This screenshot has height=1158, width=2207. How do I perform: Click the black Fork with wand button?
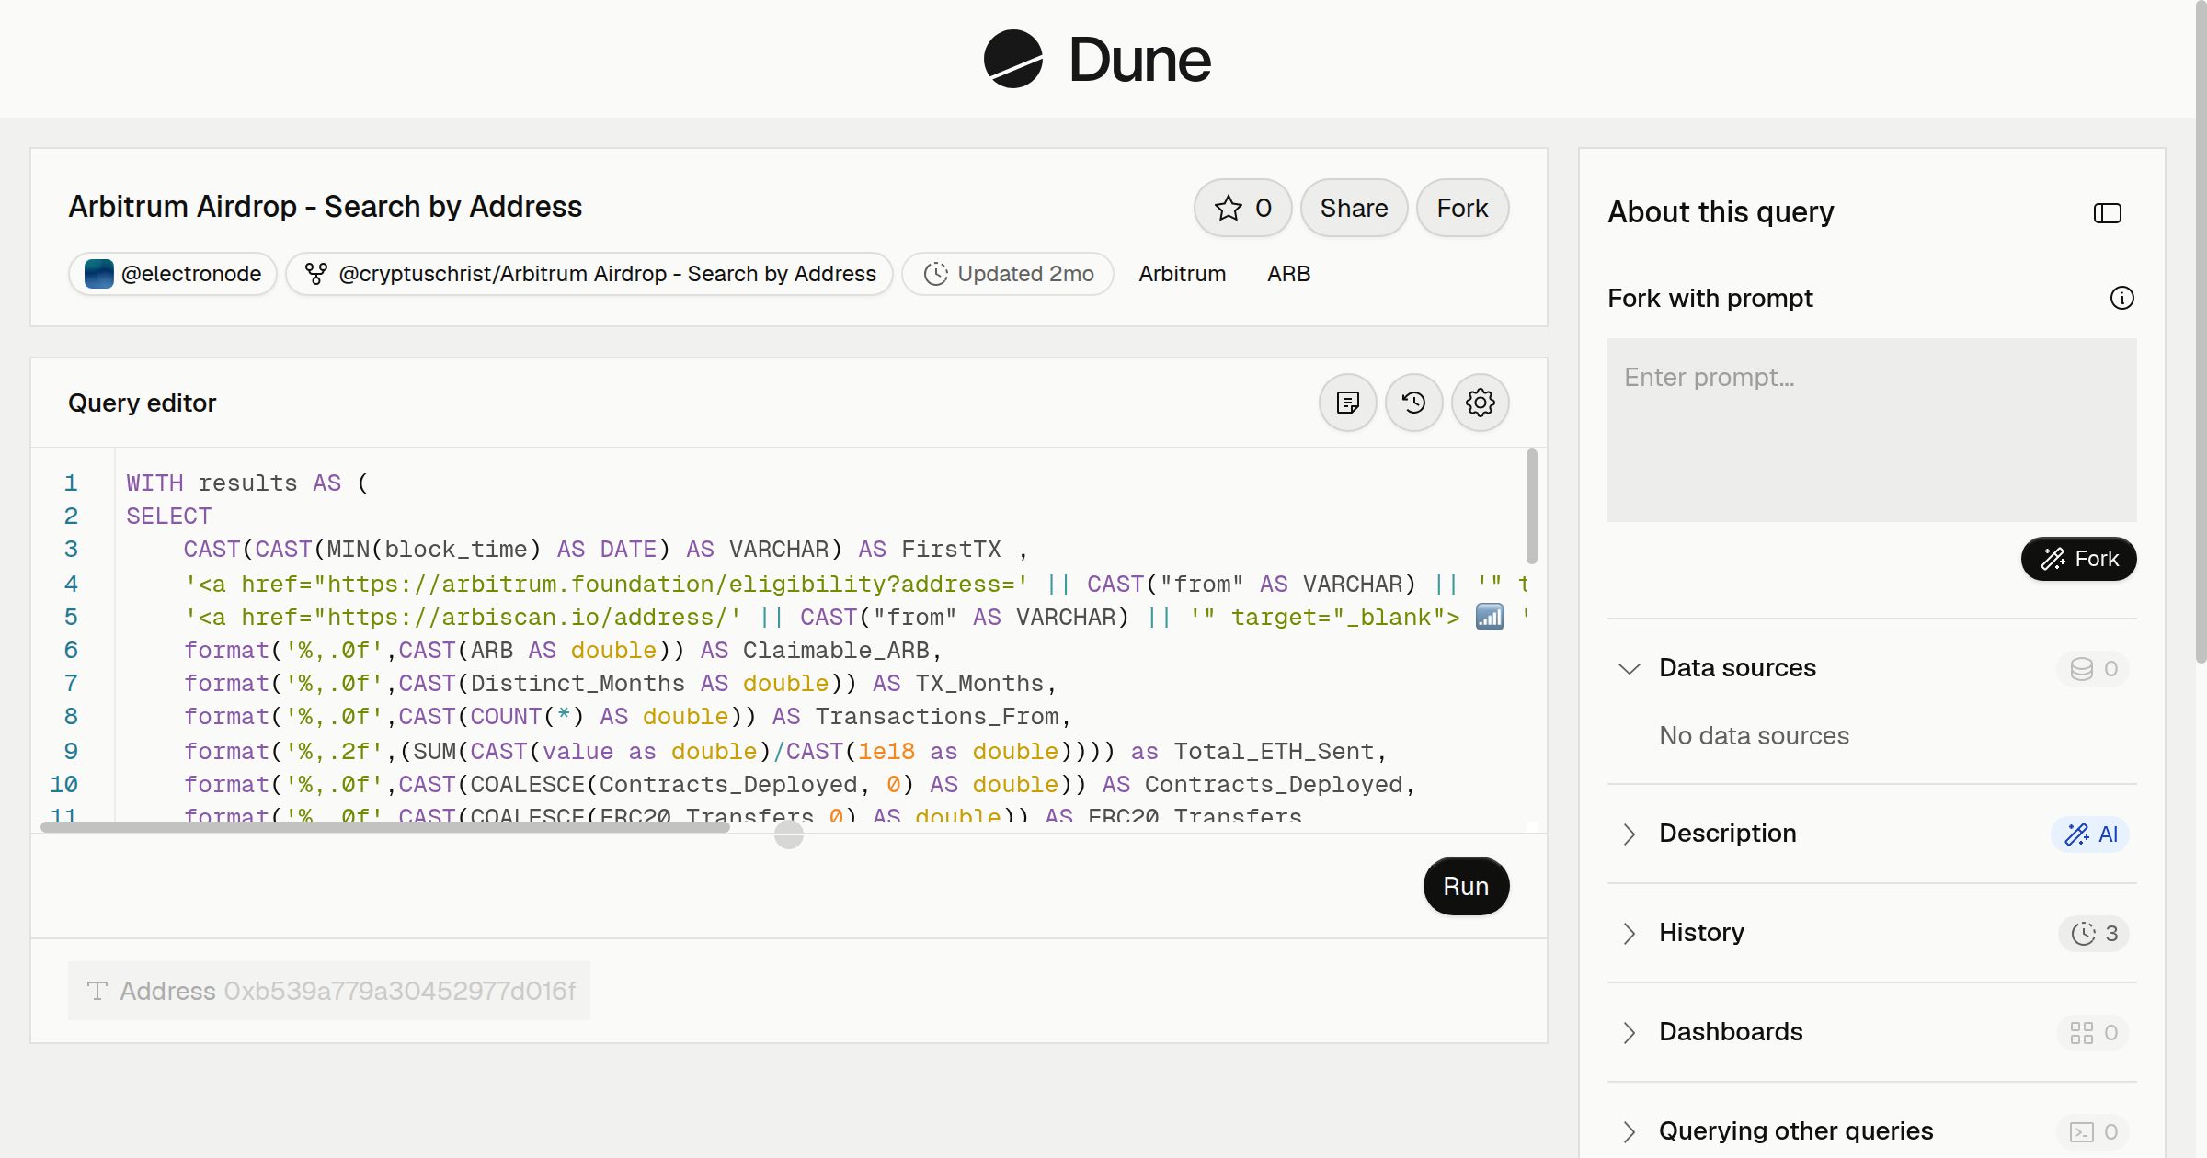tap(2078, 559)
